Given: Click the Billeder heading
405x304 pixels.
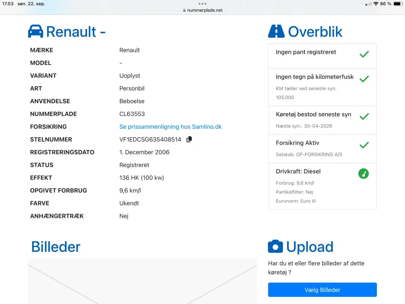Looking at the screenshot, I should (56, 247).
